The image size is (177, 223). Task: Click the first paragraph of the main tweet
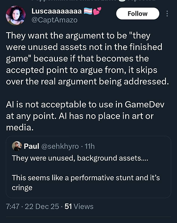pyautogui.click(x=87, y=58)
